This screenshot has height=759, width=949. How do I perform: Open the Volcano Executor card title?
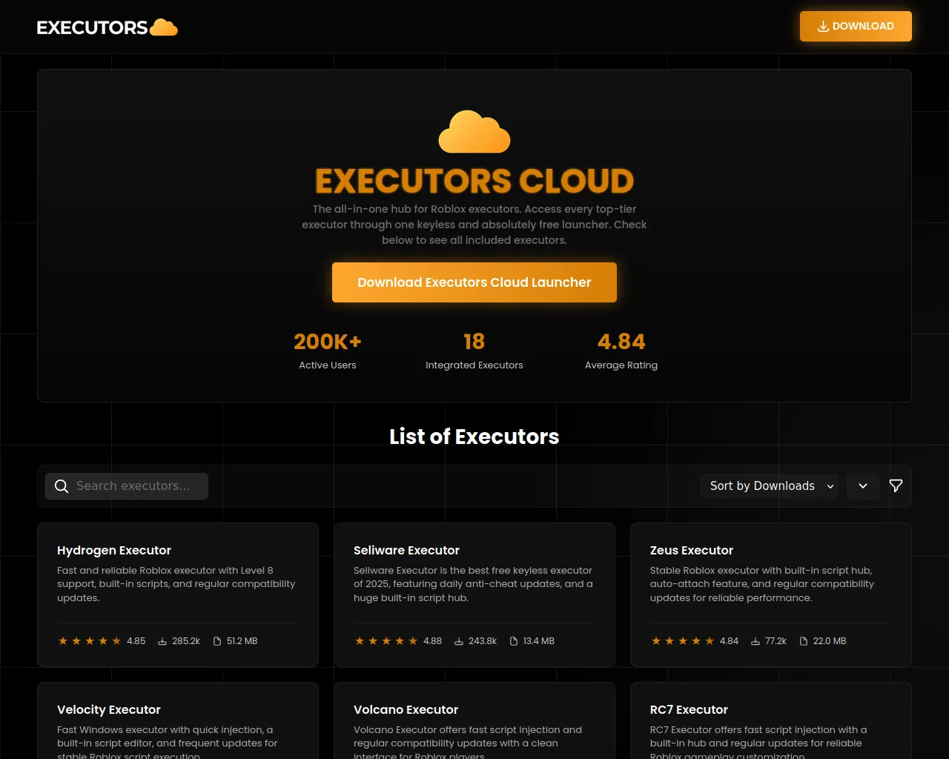click(x=406, y=709)
